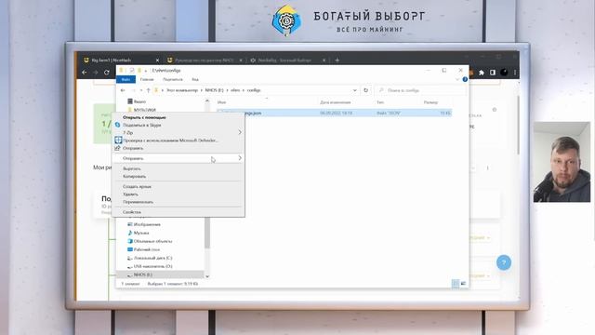595x335 pixels.
Task: Sort by the Размер column header
Action: tap(430, 102)
